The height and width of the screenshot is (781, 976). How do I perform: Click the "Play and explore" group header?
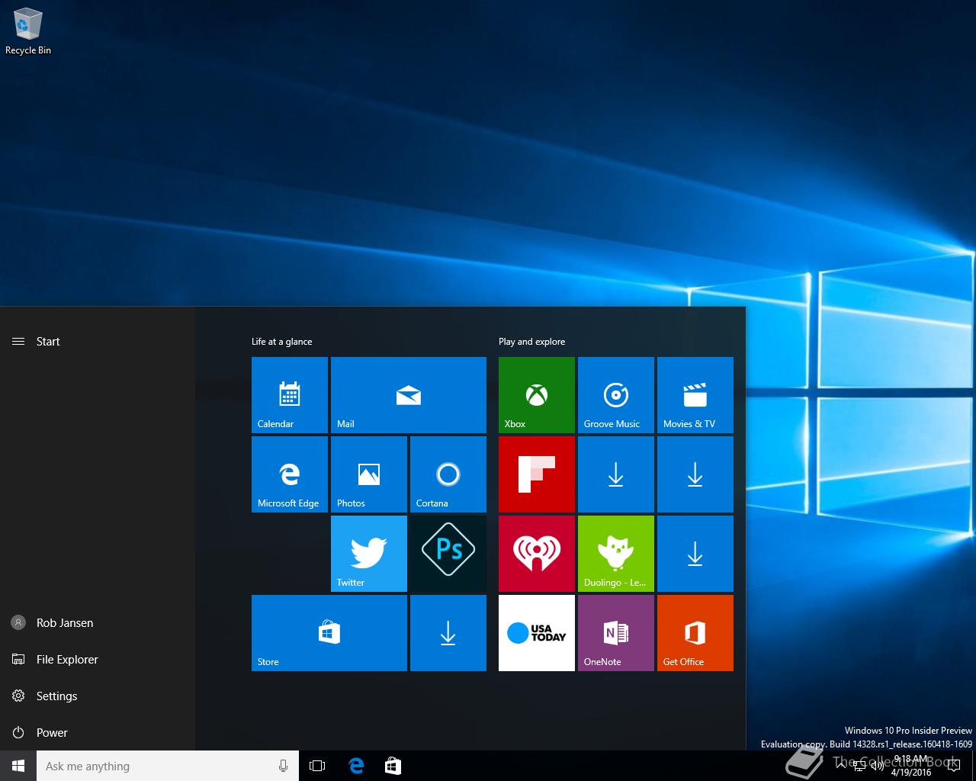tap(531, 342)
